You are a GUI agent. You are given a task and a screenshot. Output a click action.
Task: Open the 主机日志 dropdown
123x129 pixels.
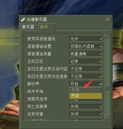(86, 62)
